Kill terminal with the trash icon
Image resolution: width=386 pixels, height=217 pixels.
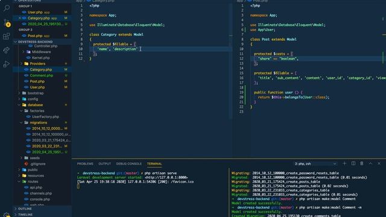pos(362,163)
